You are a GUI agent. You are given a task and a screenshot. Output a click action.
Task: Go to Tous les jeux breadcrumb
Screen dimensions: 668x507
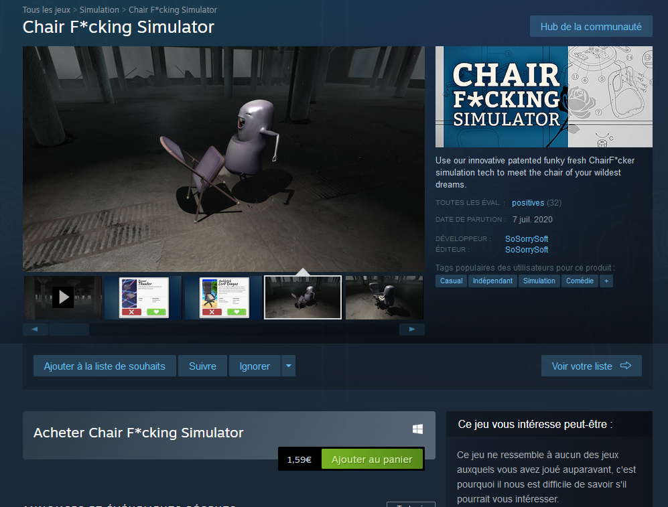[46, 10]
